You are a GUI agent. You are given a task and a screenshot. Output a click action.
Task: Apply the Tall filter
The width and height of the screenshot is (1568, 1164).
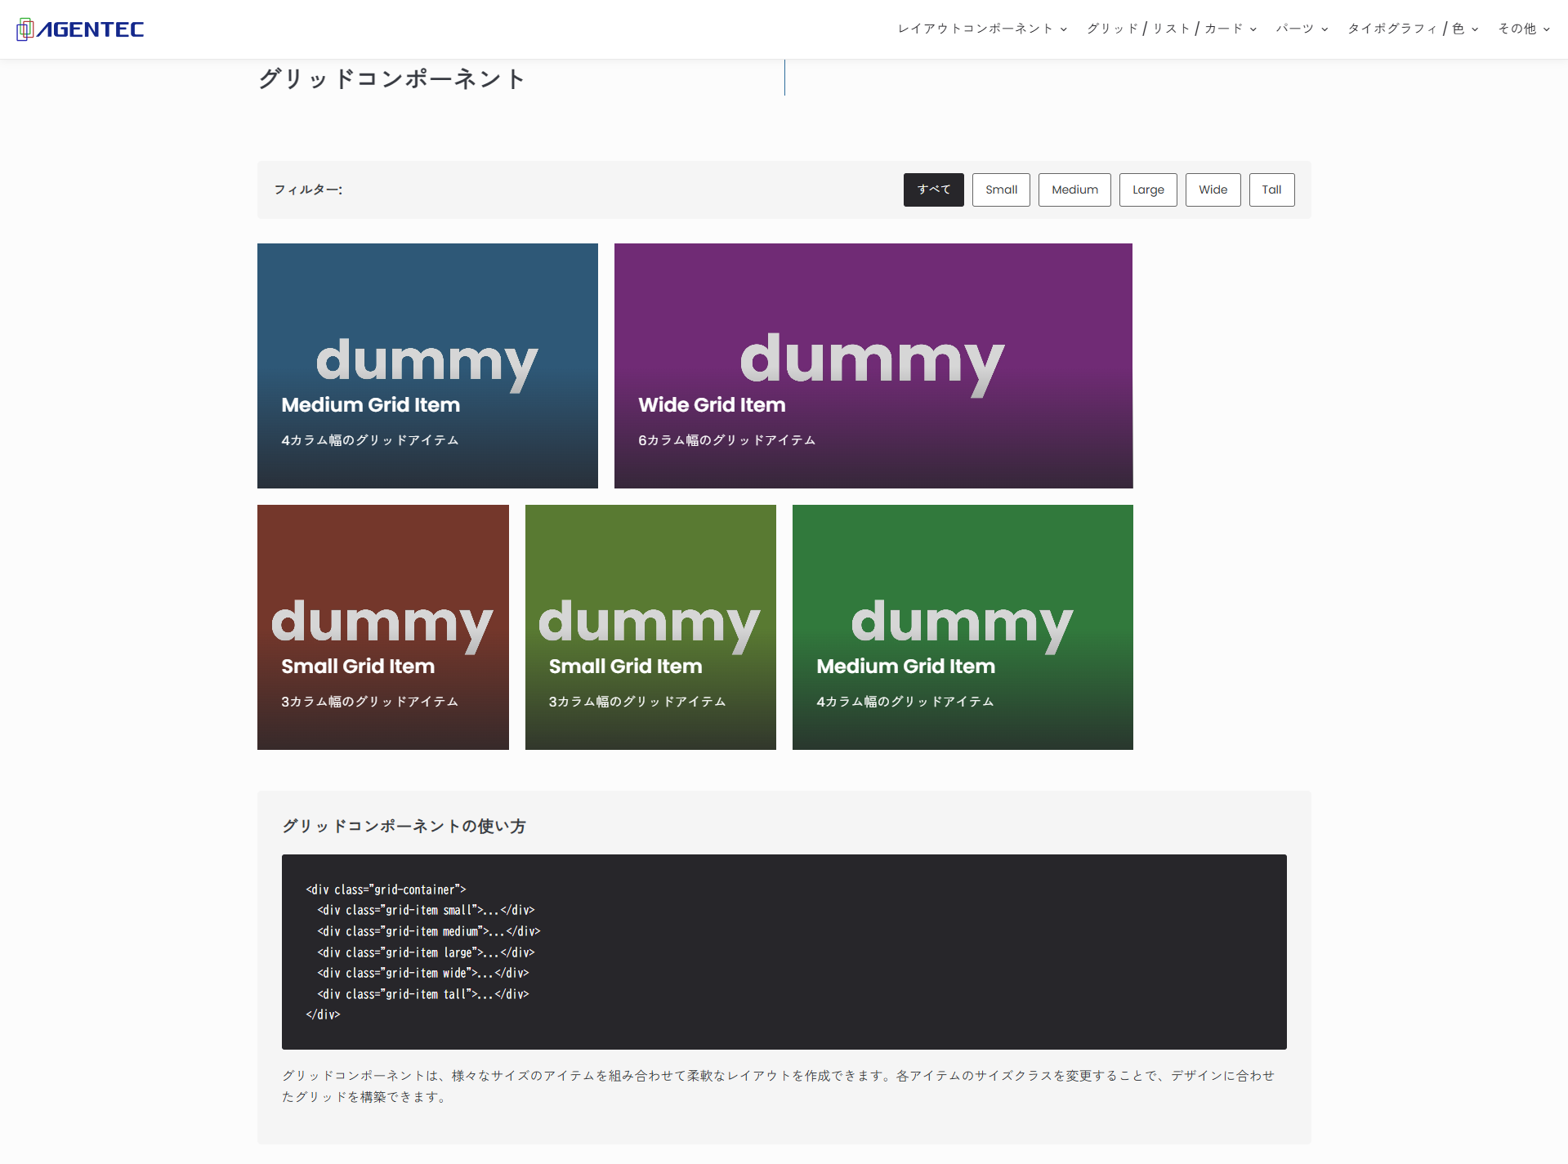pyautogui.click(x=1271, y=190)
